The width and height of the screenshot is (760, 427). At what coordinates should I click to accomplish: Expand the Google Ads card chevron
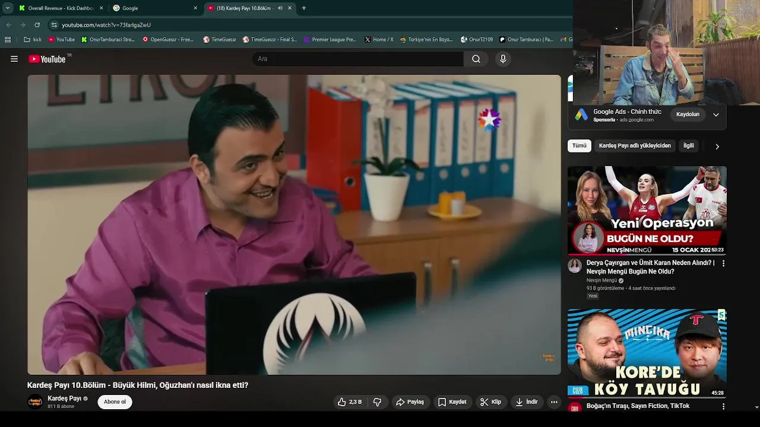point(716,114)
